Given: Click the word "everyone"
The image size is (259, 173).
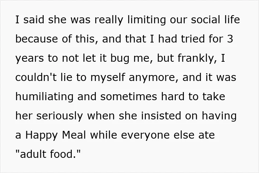Looking at the screenshot, I should pos(145,135).
